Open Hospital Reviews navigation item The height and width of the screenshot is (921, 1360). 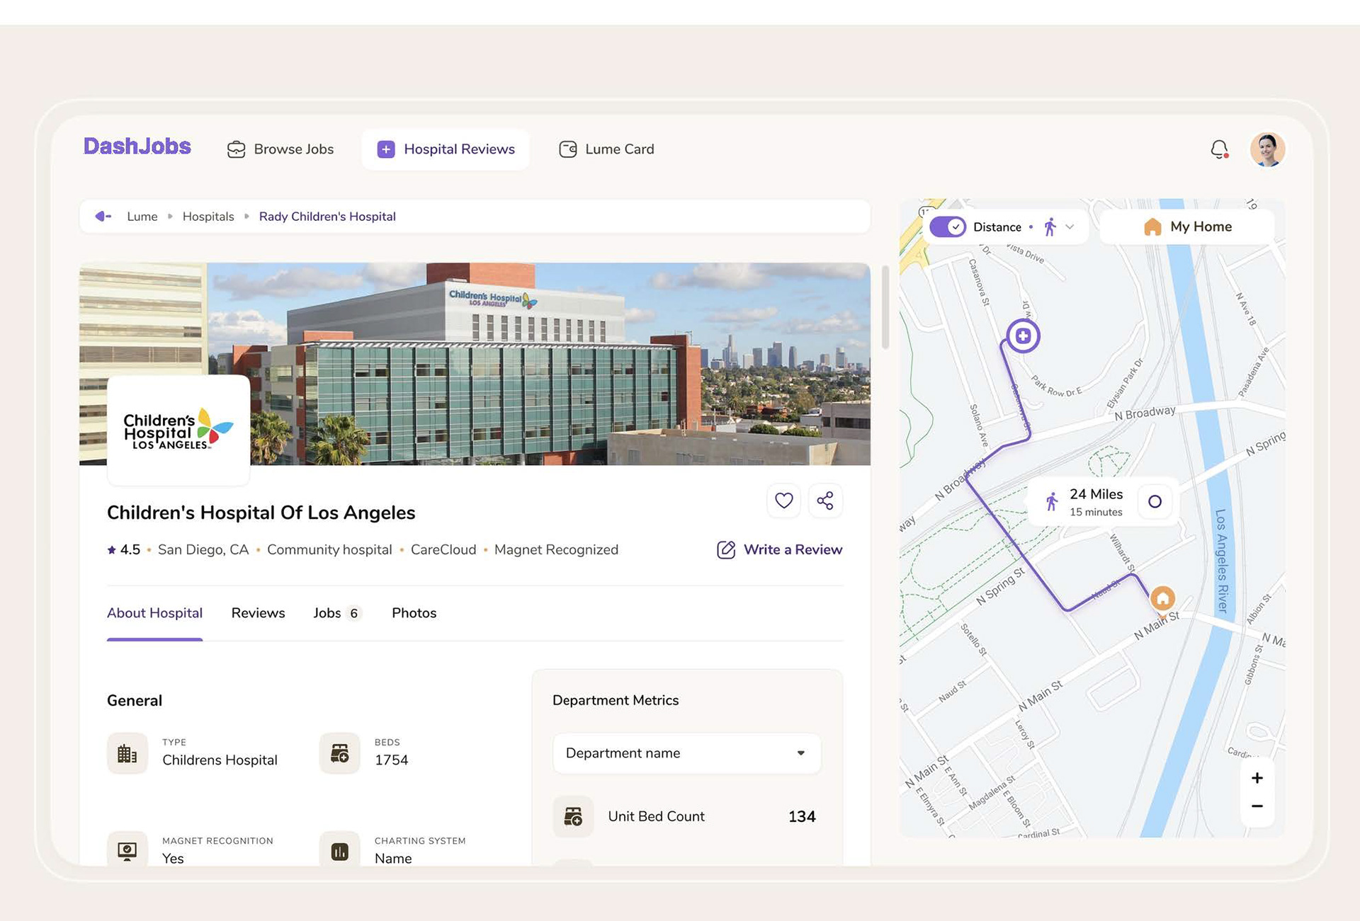click(x=446, y=149)
